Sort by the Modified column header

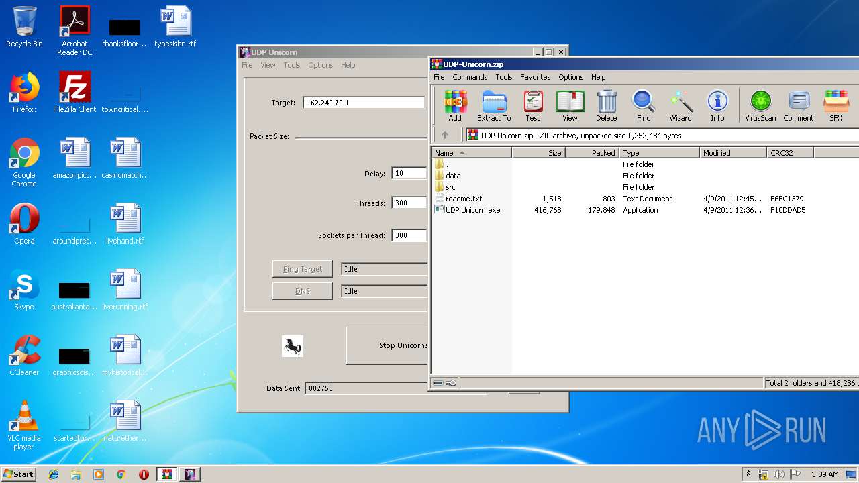733,153
